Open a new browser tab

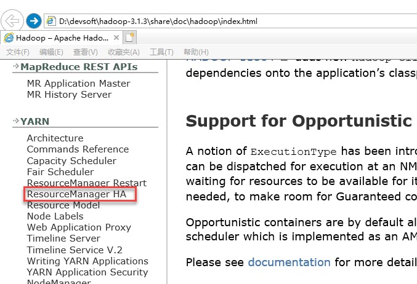tap(130, 37)
